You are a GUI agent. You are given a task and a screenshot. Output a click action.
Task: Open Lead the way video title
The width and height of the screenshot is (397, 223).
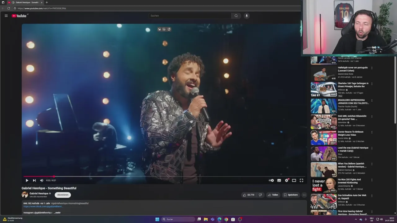coord(353,149)
